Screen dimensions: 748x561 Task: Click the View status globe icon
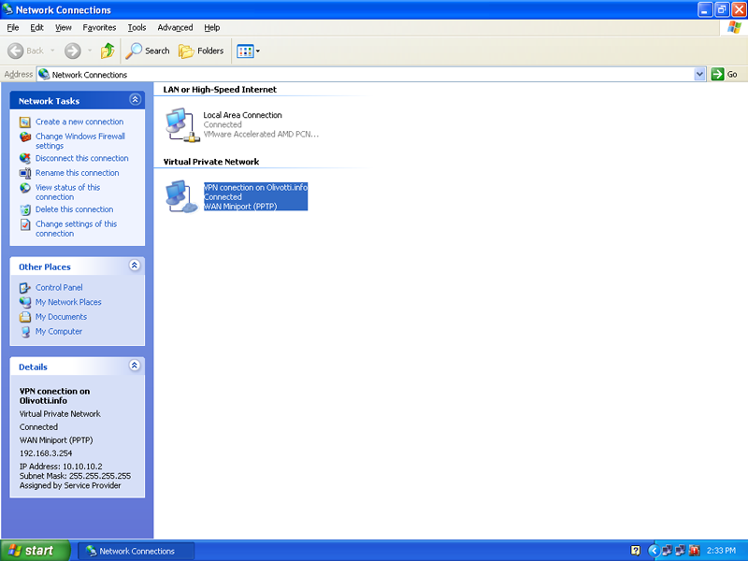[x=25, y=188]
